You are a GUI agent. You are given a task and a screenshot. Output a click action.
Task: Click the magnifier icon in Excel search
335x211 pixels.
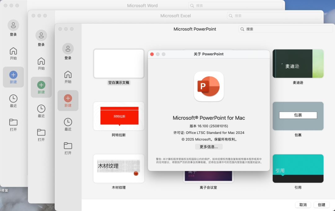click(231, 16)
